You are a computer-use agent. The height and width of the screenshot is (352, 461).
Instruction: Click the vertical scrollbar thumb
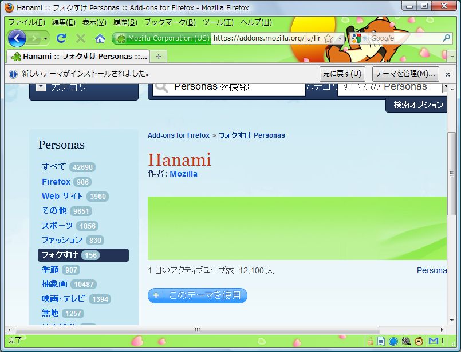(451, 174)
